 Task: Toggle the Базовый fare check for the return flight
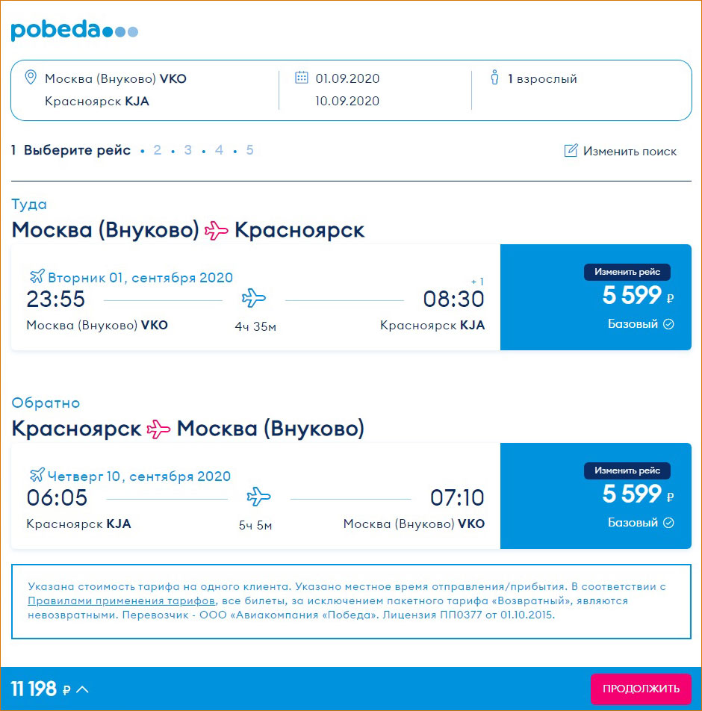(x=669, y=523)
